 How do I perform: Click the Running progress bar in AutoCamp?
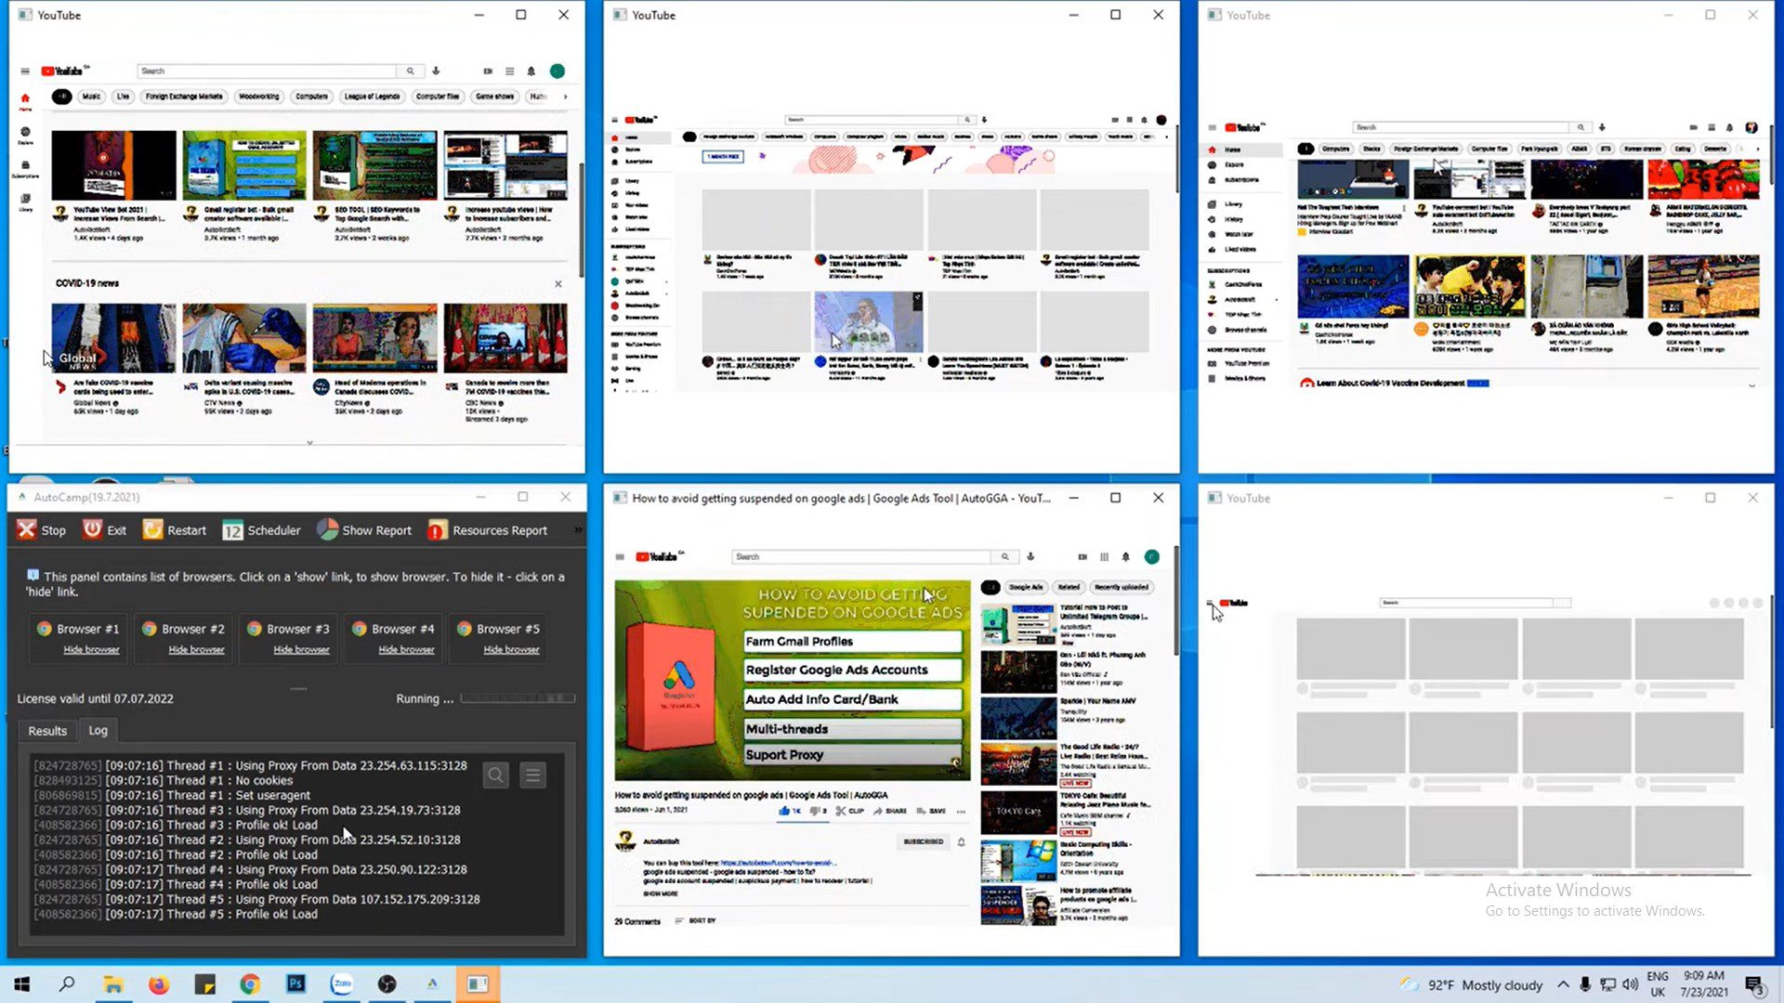coord(518,698)
